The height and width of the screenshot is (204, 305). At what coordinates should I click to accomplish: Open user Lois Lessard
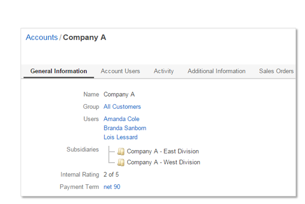pos(120,137)
